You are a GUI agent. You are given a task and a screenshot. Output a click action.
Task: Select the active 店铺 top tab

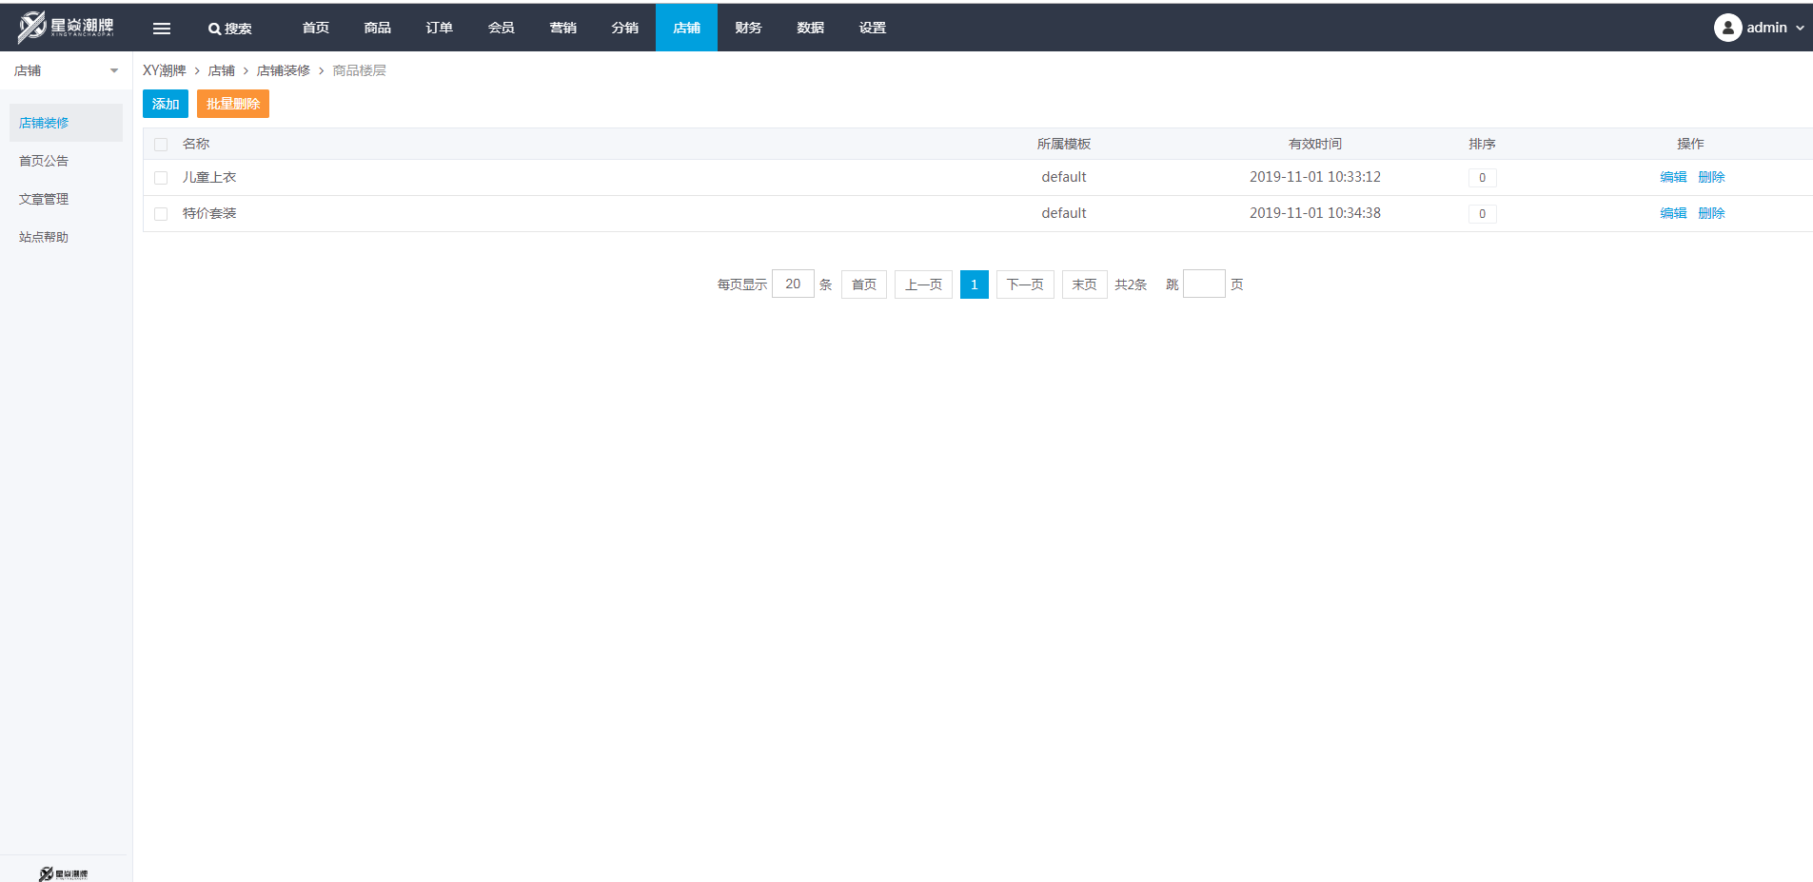coord(686,28)
